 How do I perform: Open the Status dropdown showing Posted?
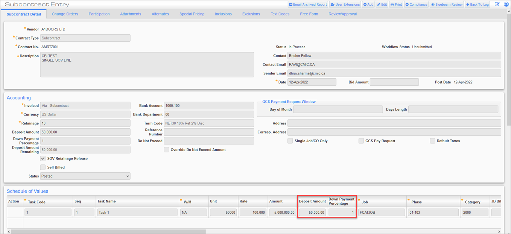[x=85, y=176]
